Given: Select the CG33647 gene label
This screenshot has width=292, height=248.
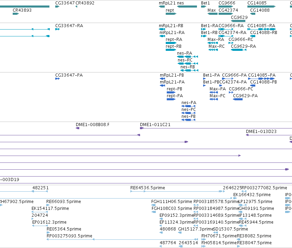Looking at the screenshot, I should pyautogui.click(x=65, y=3).
